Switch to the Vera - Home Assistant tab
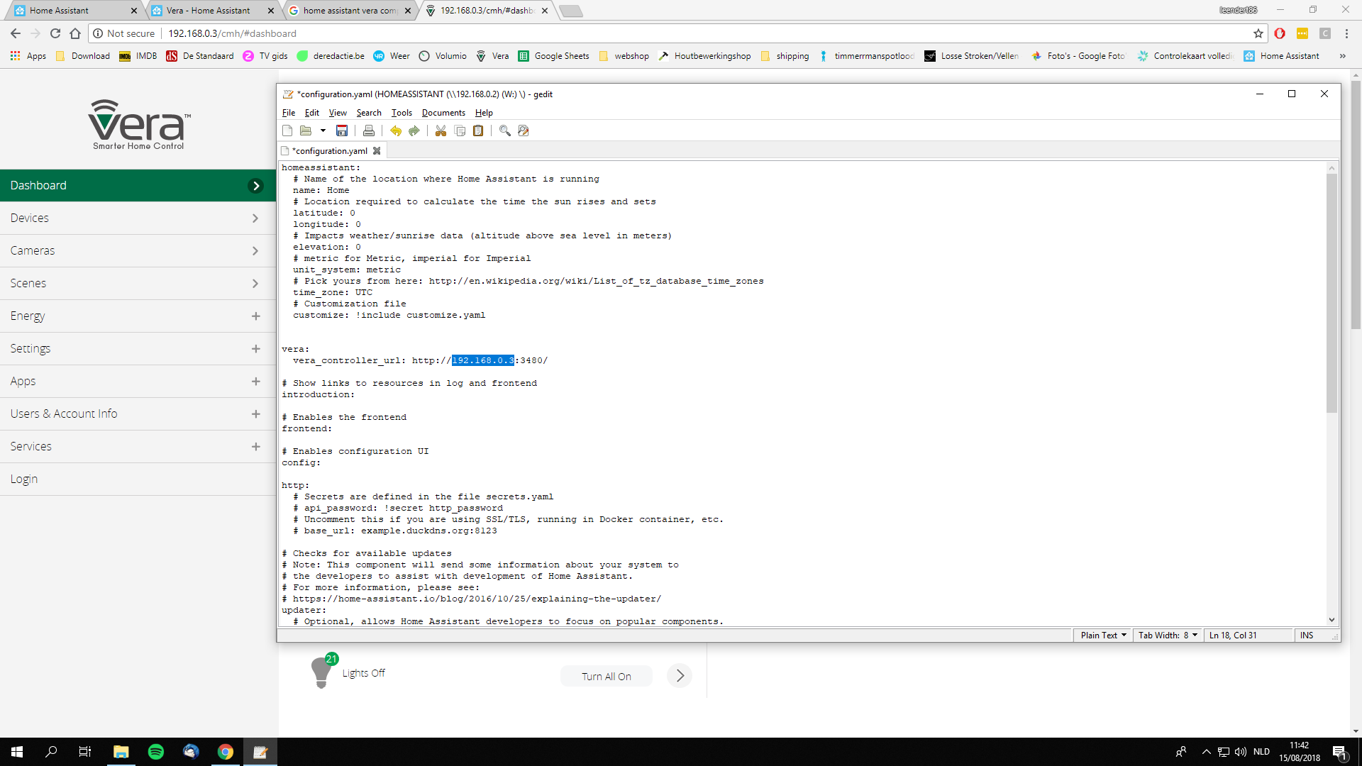The width and height of the screenshot is (1362, 766). tap(209, 11)
